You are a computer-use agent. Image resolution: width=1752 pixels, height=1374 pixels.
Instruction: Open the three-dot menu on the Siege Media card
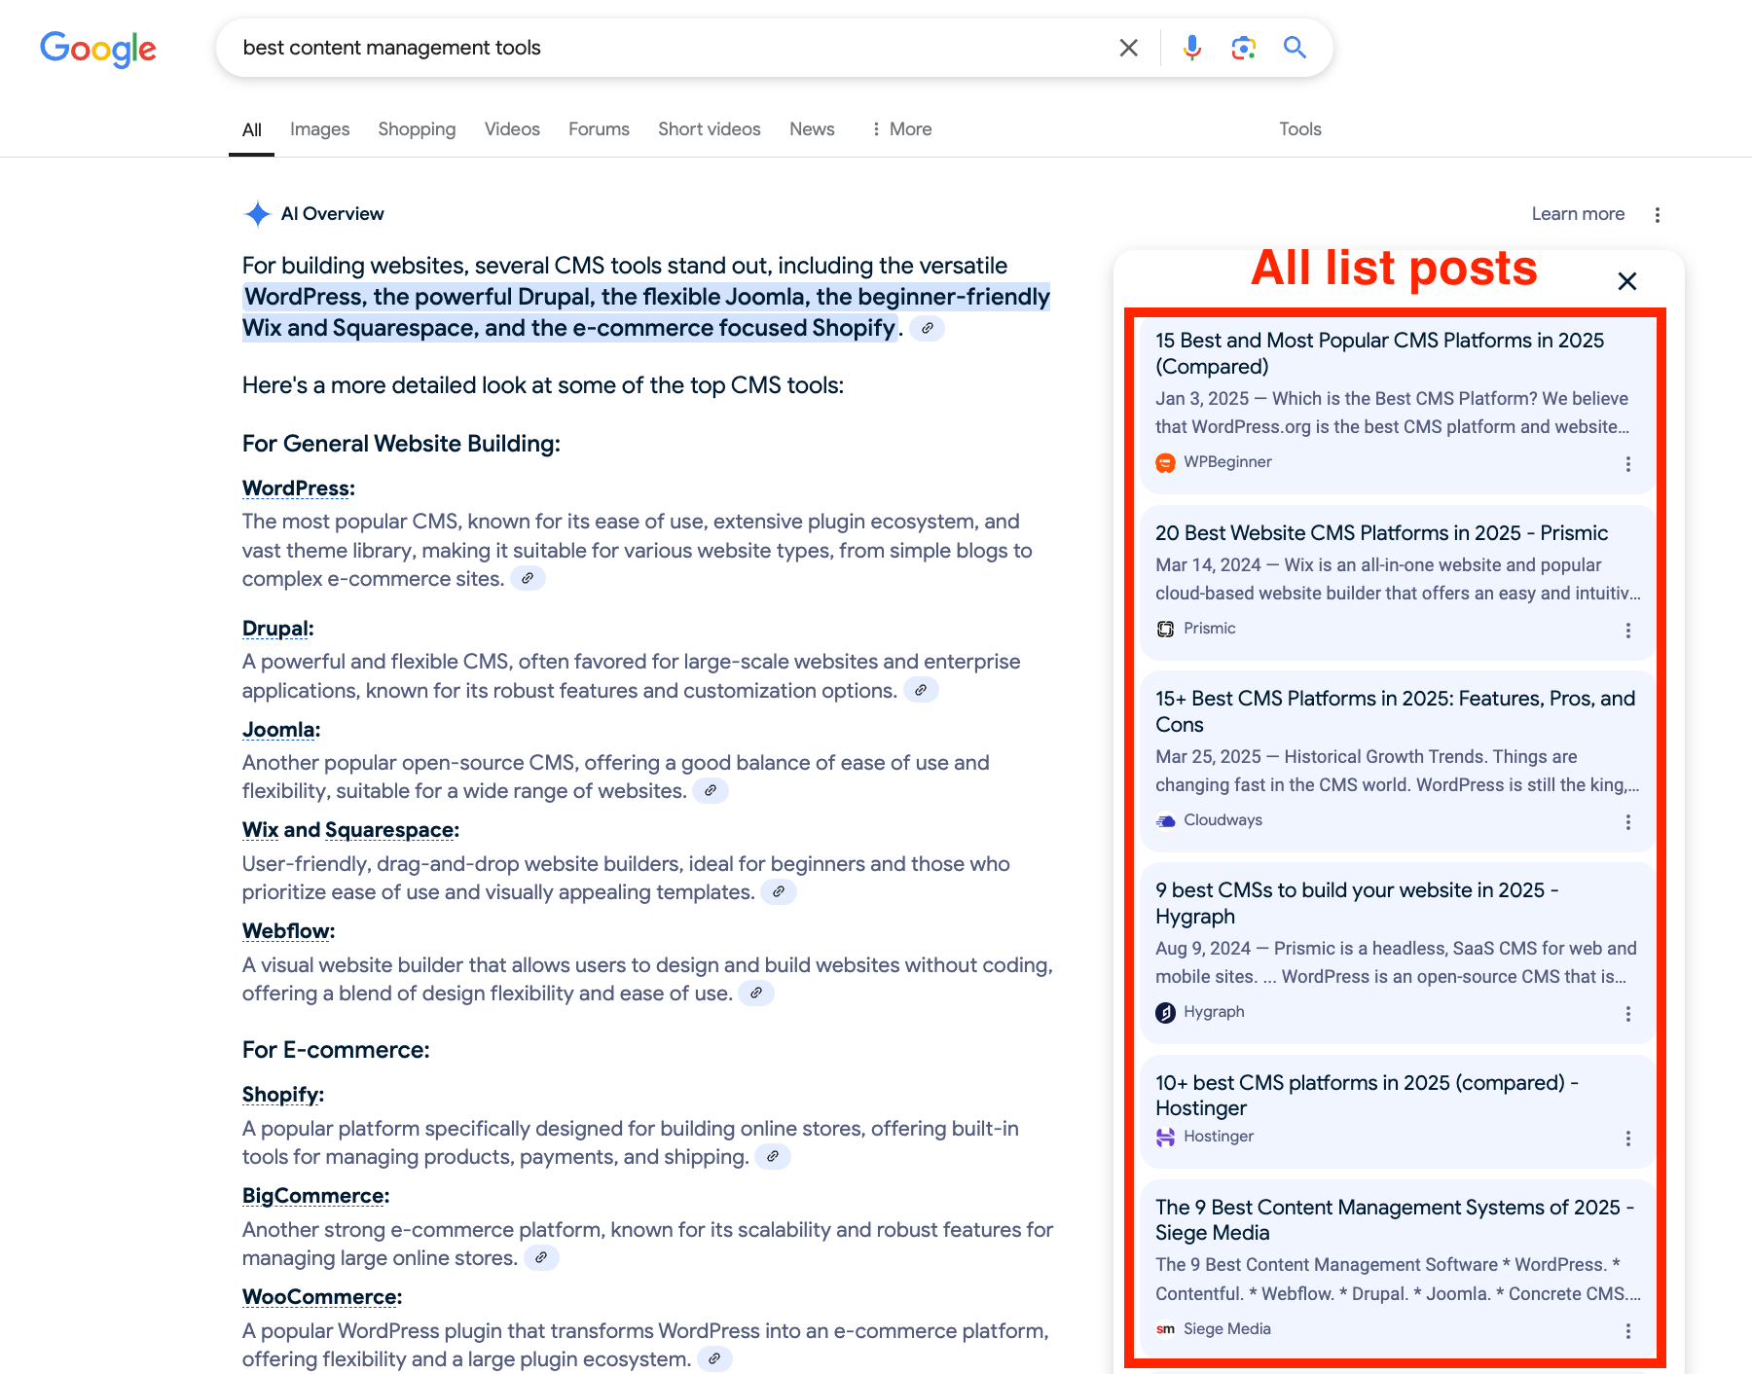pos(1628,1331)
